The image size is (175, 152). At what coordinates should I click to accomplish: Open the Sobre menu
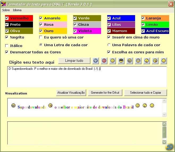pyautogui.click(x=6, y=10)
